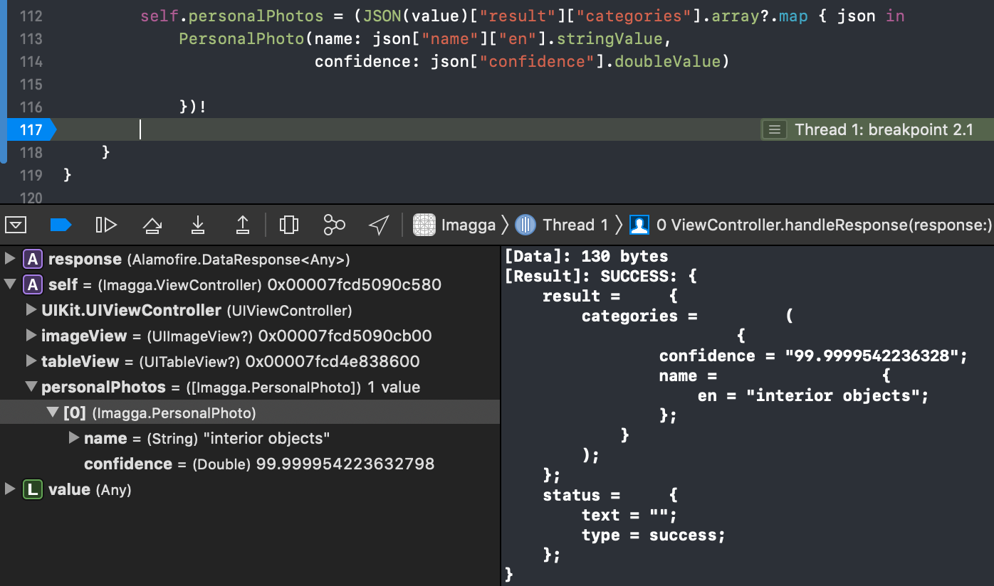This screenshot has width=994, height=586.
Task: Click the Simulate Location arrow icon
Action: pos(379,225)
